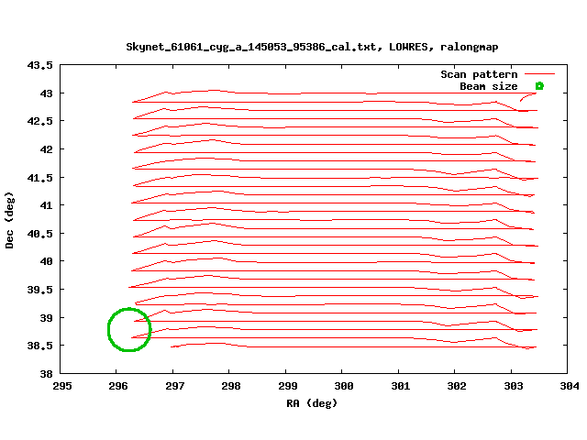
Task: Click the 'Dec (deg)' y-axis label
Action: click(10, 220)
